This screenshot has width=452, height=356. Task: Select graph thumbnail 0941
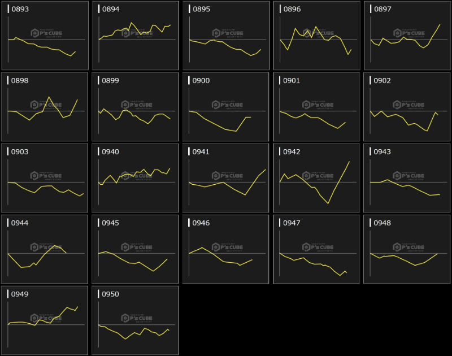pyautogui.click(x=226, y=178)
